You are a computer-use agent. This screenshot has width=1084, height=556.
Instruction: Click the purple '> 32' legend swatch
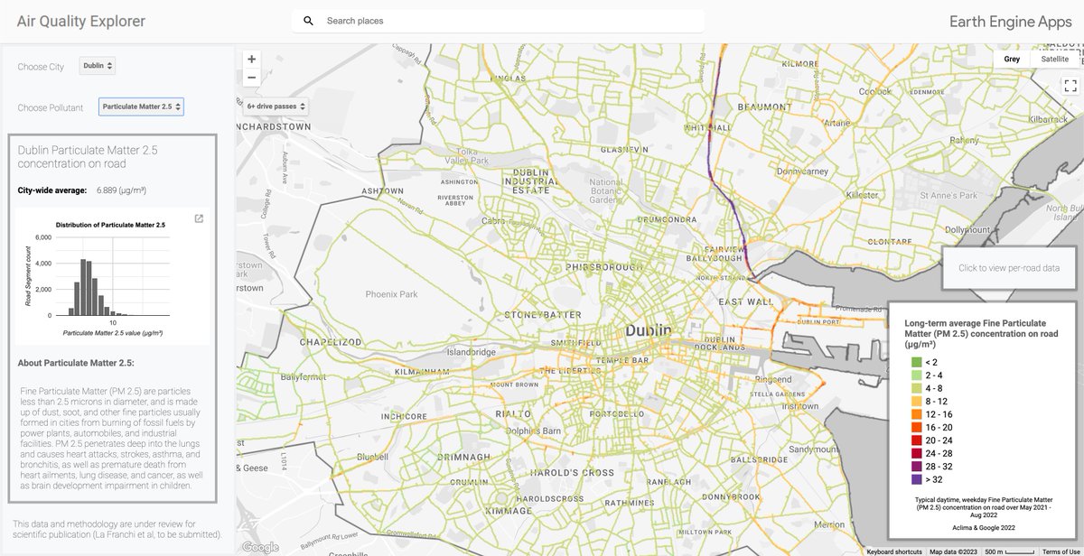click(917, 479)
